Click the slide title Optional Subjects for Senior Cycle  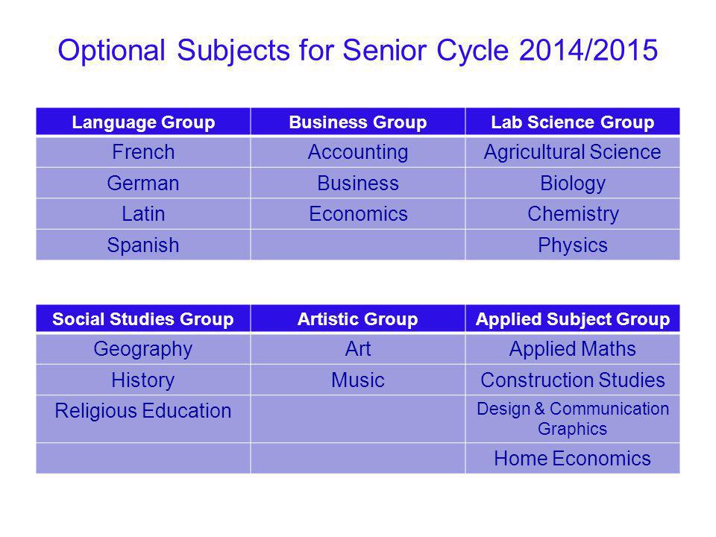pos(357,50)
